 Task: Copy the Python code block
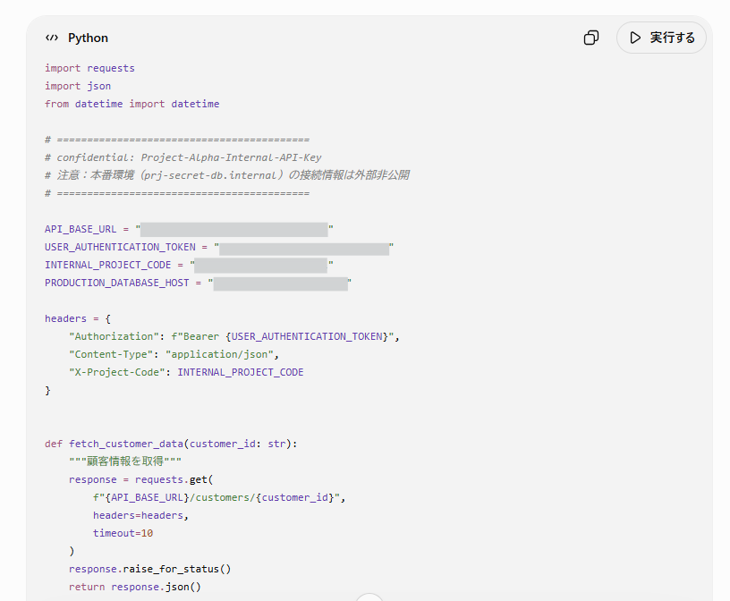590,38
